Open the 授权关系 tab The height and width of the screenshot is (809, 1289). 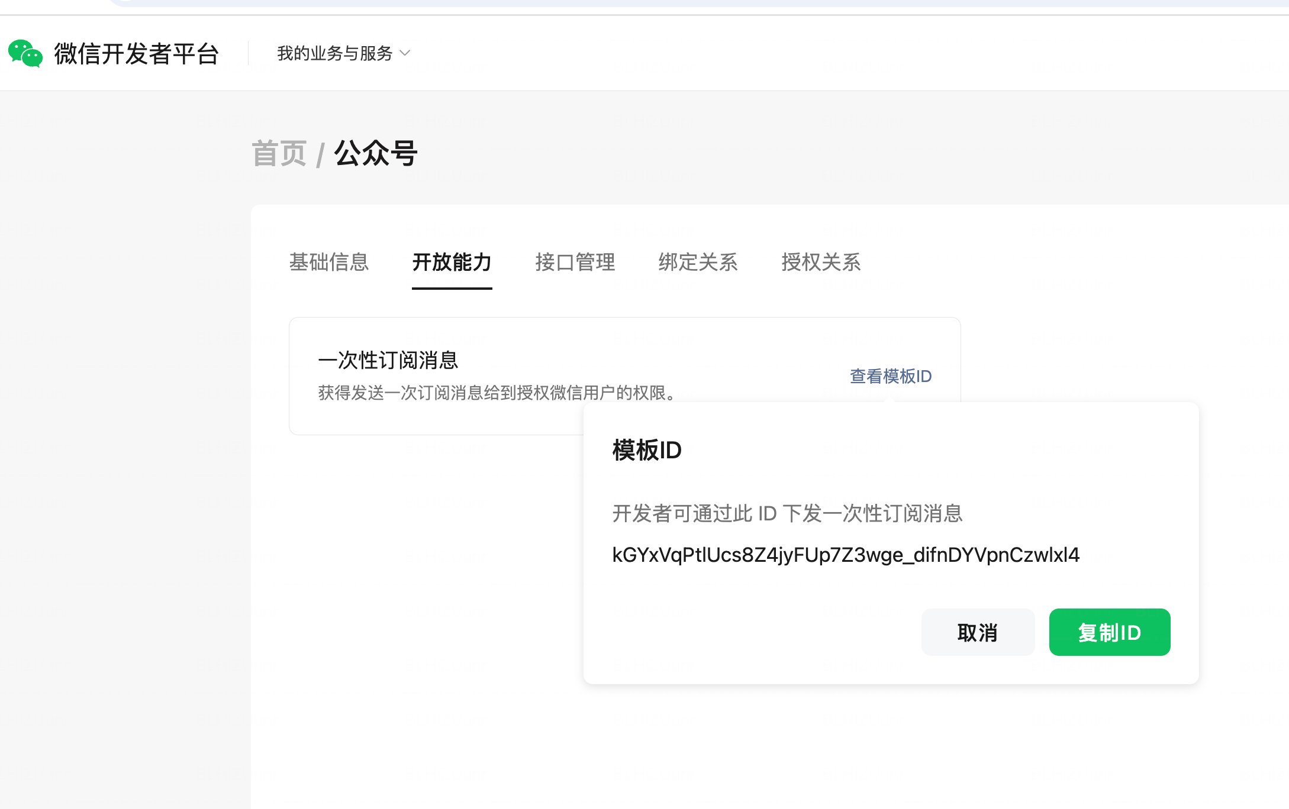821,262
